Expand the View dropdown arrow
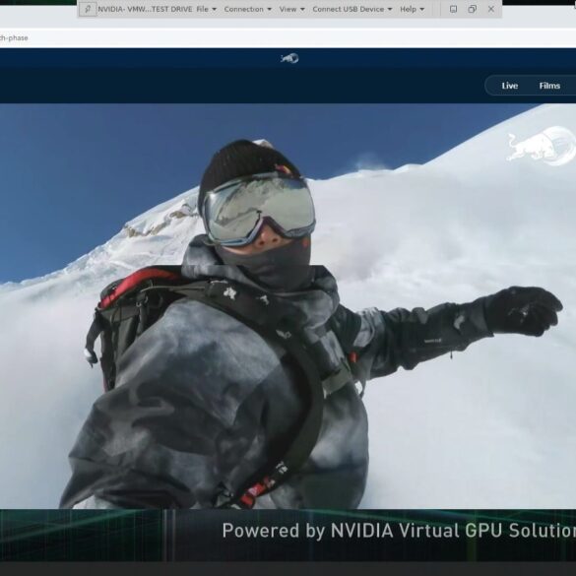 point(302,9)
